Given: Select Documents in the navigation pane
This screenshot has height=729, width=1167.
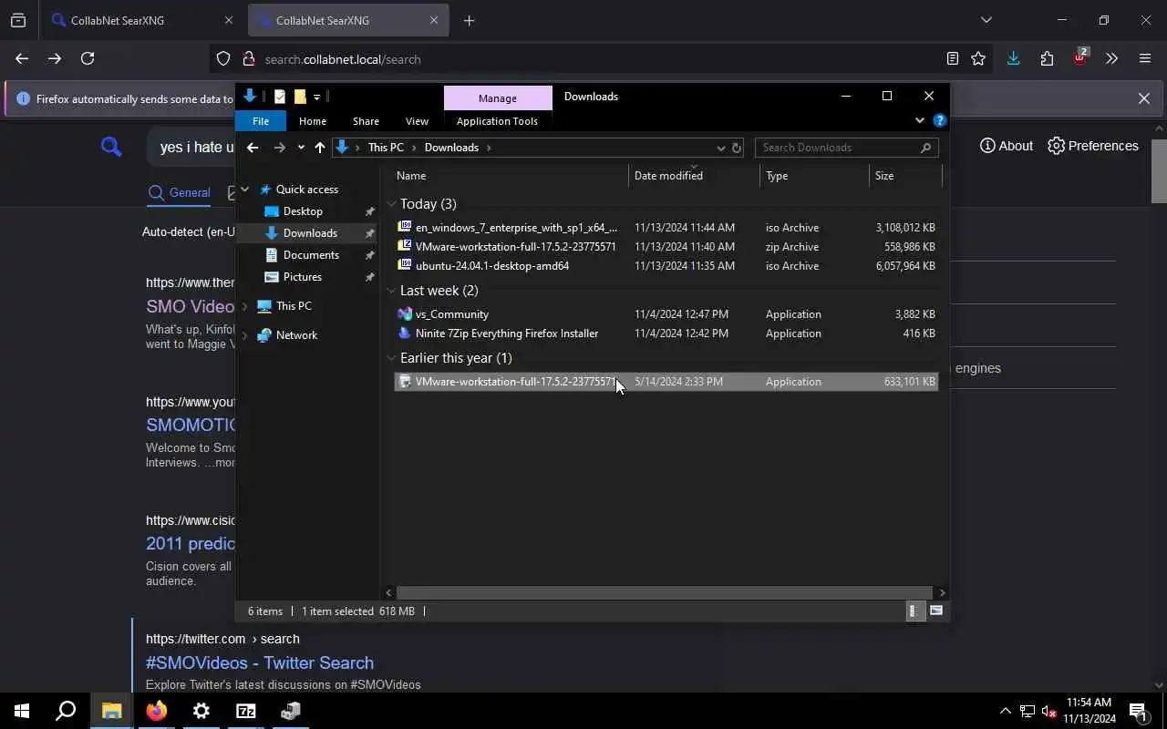Looking at the screenshot, I should [x=311, y=255].
